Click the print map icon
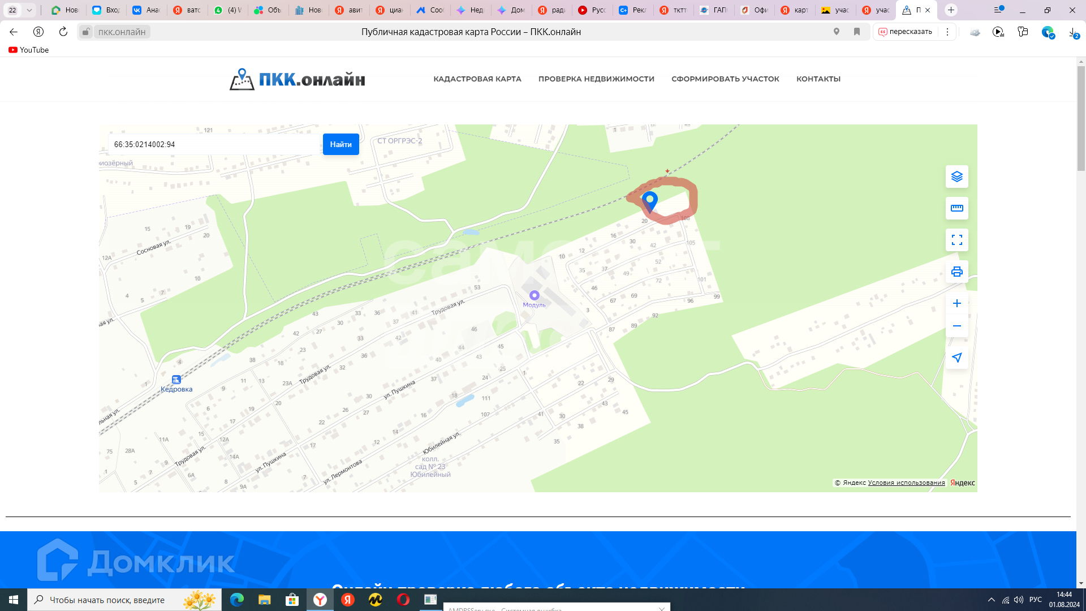The width and height of the screenshot is (1086, 611). 956,272
